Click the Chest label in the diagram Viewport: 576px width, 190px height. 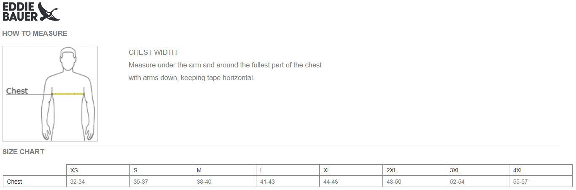17,91
